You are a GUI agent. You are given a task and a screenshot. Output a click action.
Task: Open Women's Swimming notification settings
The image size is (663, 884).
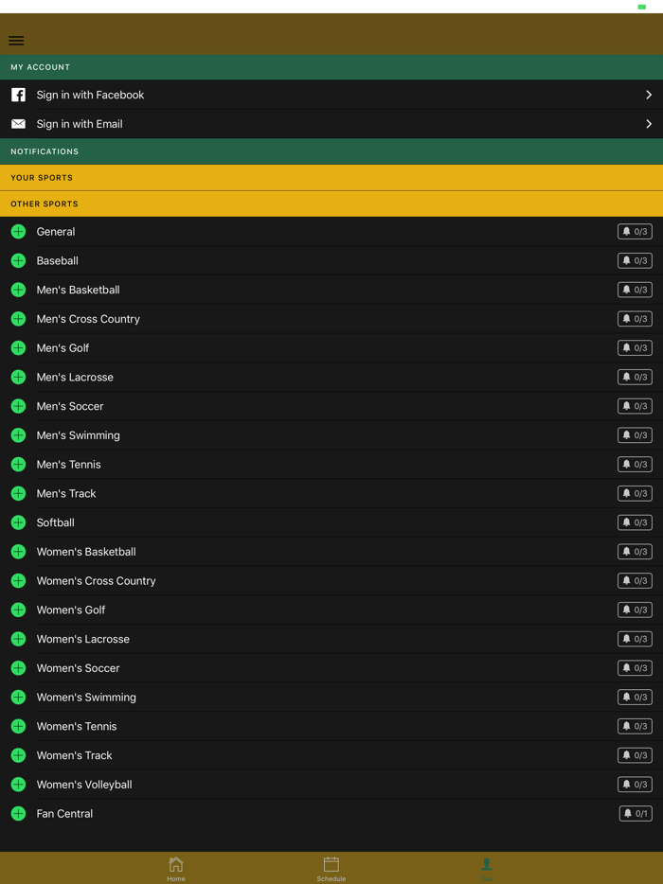point(635,698)
